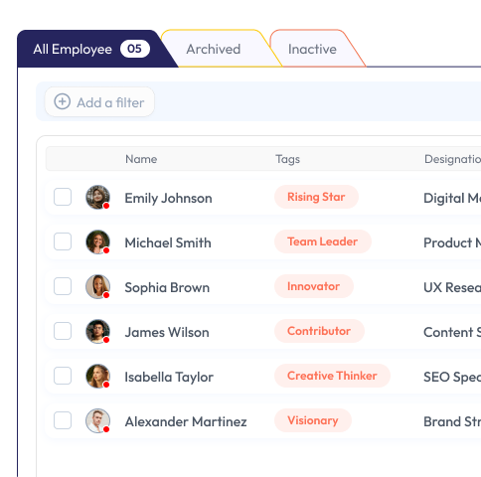481x477 pixels.
Task: Click Sophia Brown's profile picture
Action: tap(97, 286)
